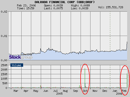The height and width of the screenshot is (97, 130).
Task: Click the Jun month label
Action: click(45, 91)
